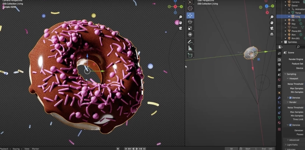Select the Torus mesh in outliner
This screenshot has height=150, width=305.
pos(298,13)
